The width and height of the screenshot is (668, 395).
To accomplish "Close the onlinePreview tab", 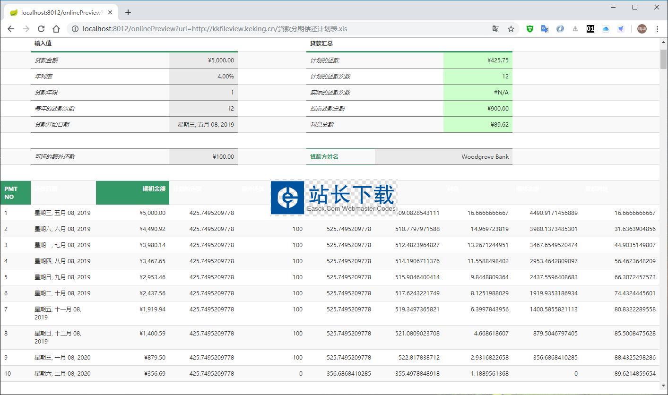I will point(110,12).
